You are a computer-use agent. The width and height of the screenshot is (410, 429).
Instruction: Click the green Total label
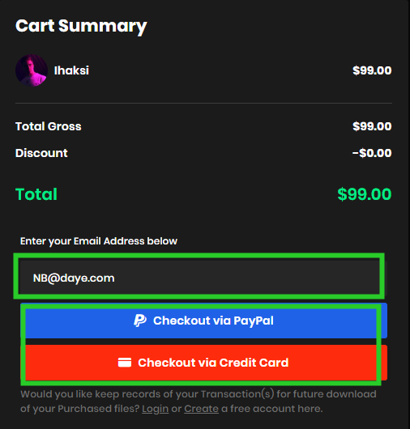coord(36,194)
